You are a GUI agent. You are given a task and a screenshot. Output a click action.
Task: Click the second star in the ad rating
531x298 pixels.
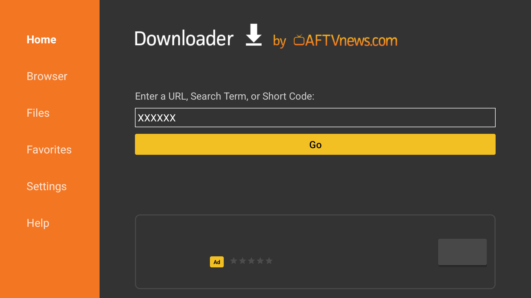(x=243, y=261)
